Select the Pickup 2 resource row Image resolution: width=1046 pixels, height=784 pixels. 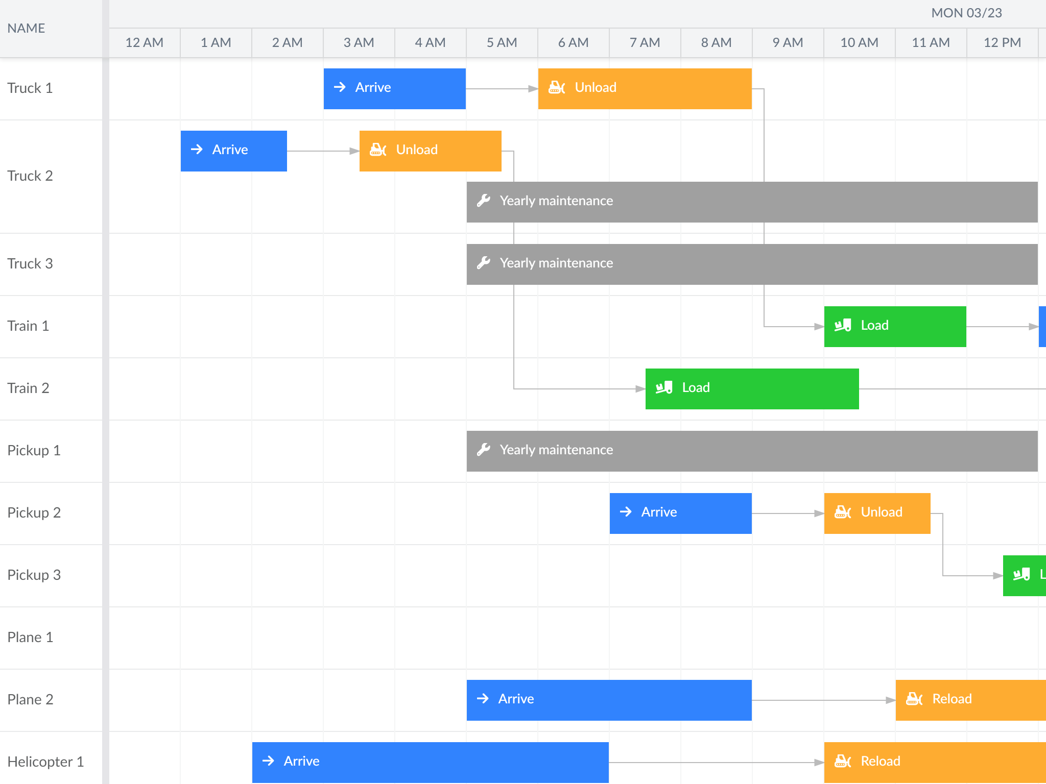pyautogui.click(x=51, y=513)
